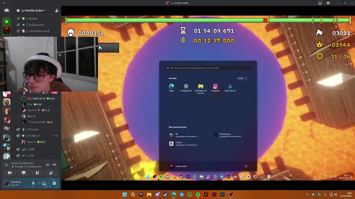Open recommended CapCut app
The image size is (355, 199).
click(x=183, y=144)
